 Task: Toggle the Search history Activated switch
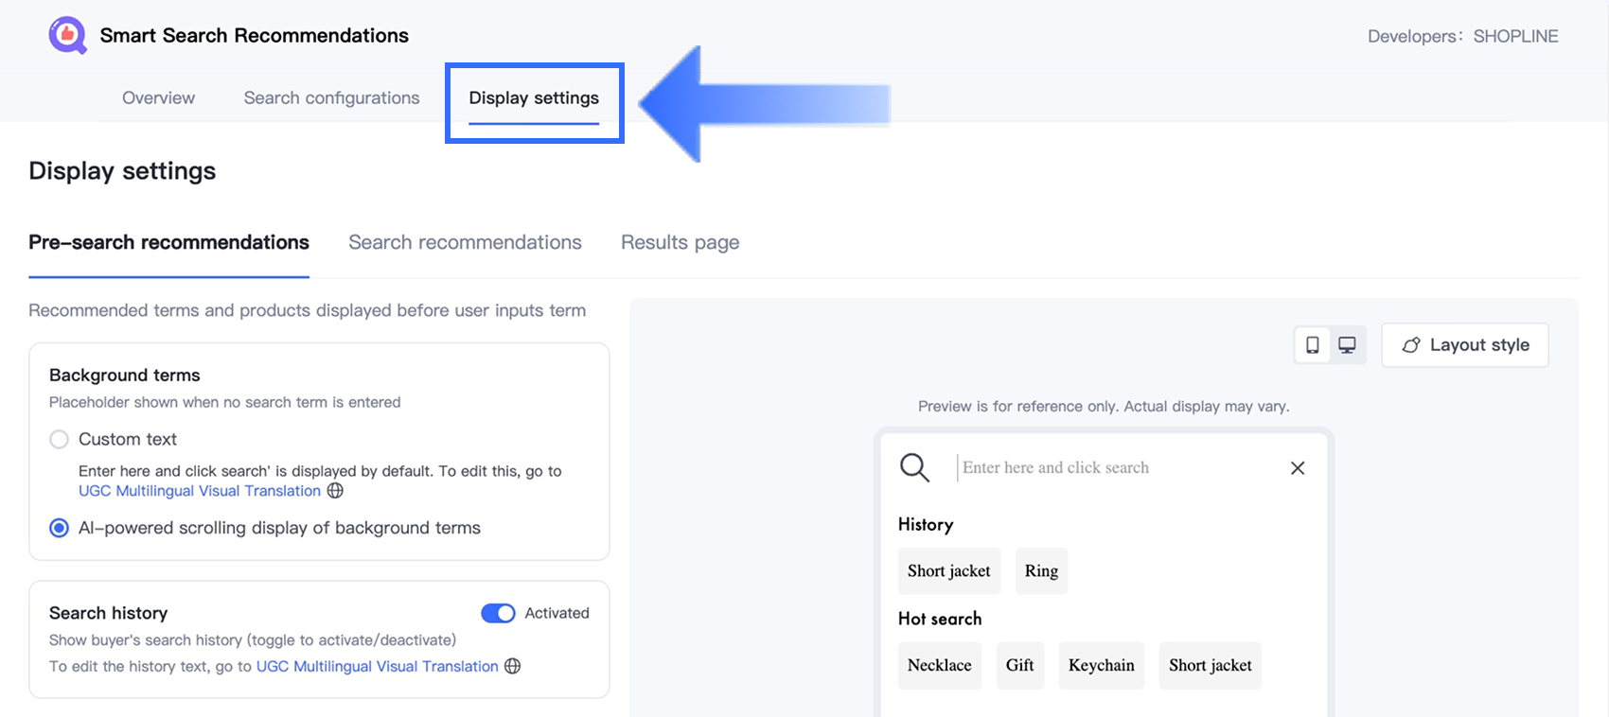point(498,613)
